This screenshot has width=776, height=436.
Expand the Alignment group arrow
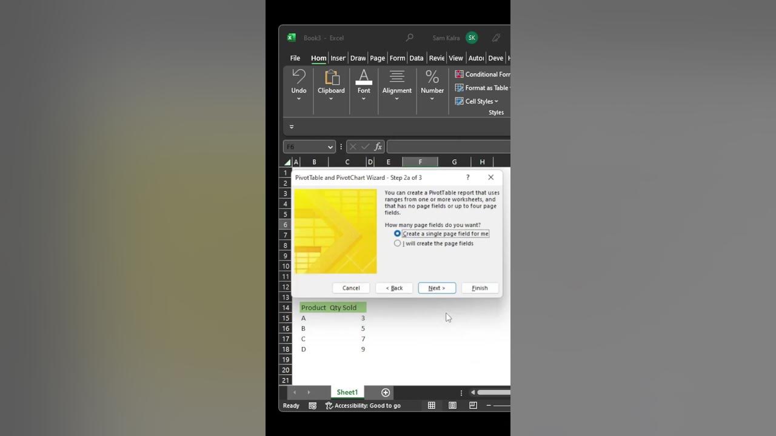[x=397, y=99]
